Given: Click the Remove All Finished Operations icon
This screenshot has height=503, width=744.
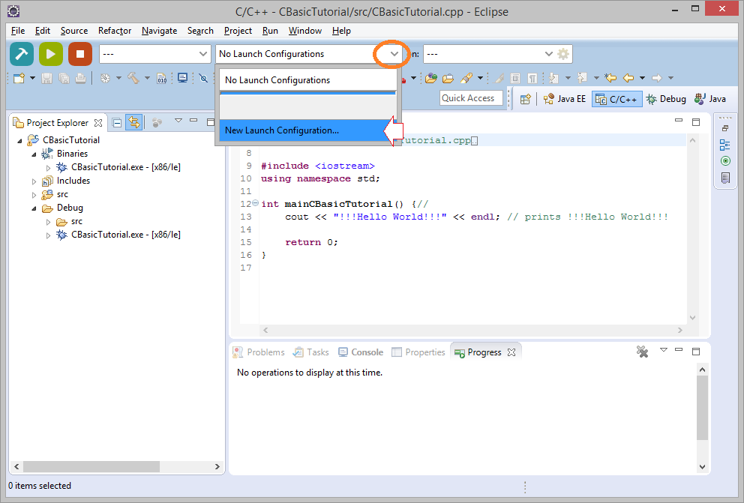Looking at the screenshot, I should coord(642,352).
